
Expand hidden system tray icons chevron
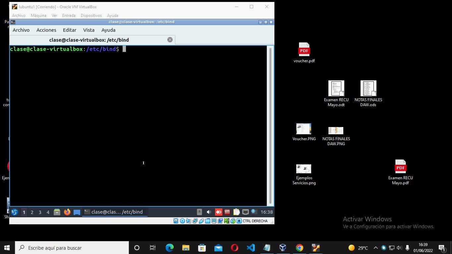pyautogui.click(x=375, y=248)
